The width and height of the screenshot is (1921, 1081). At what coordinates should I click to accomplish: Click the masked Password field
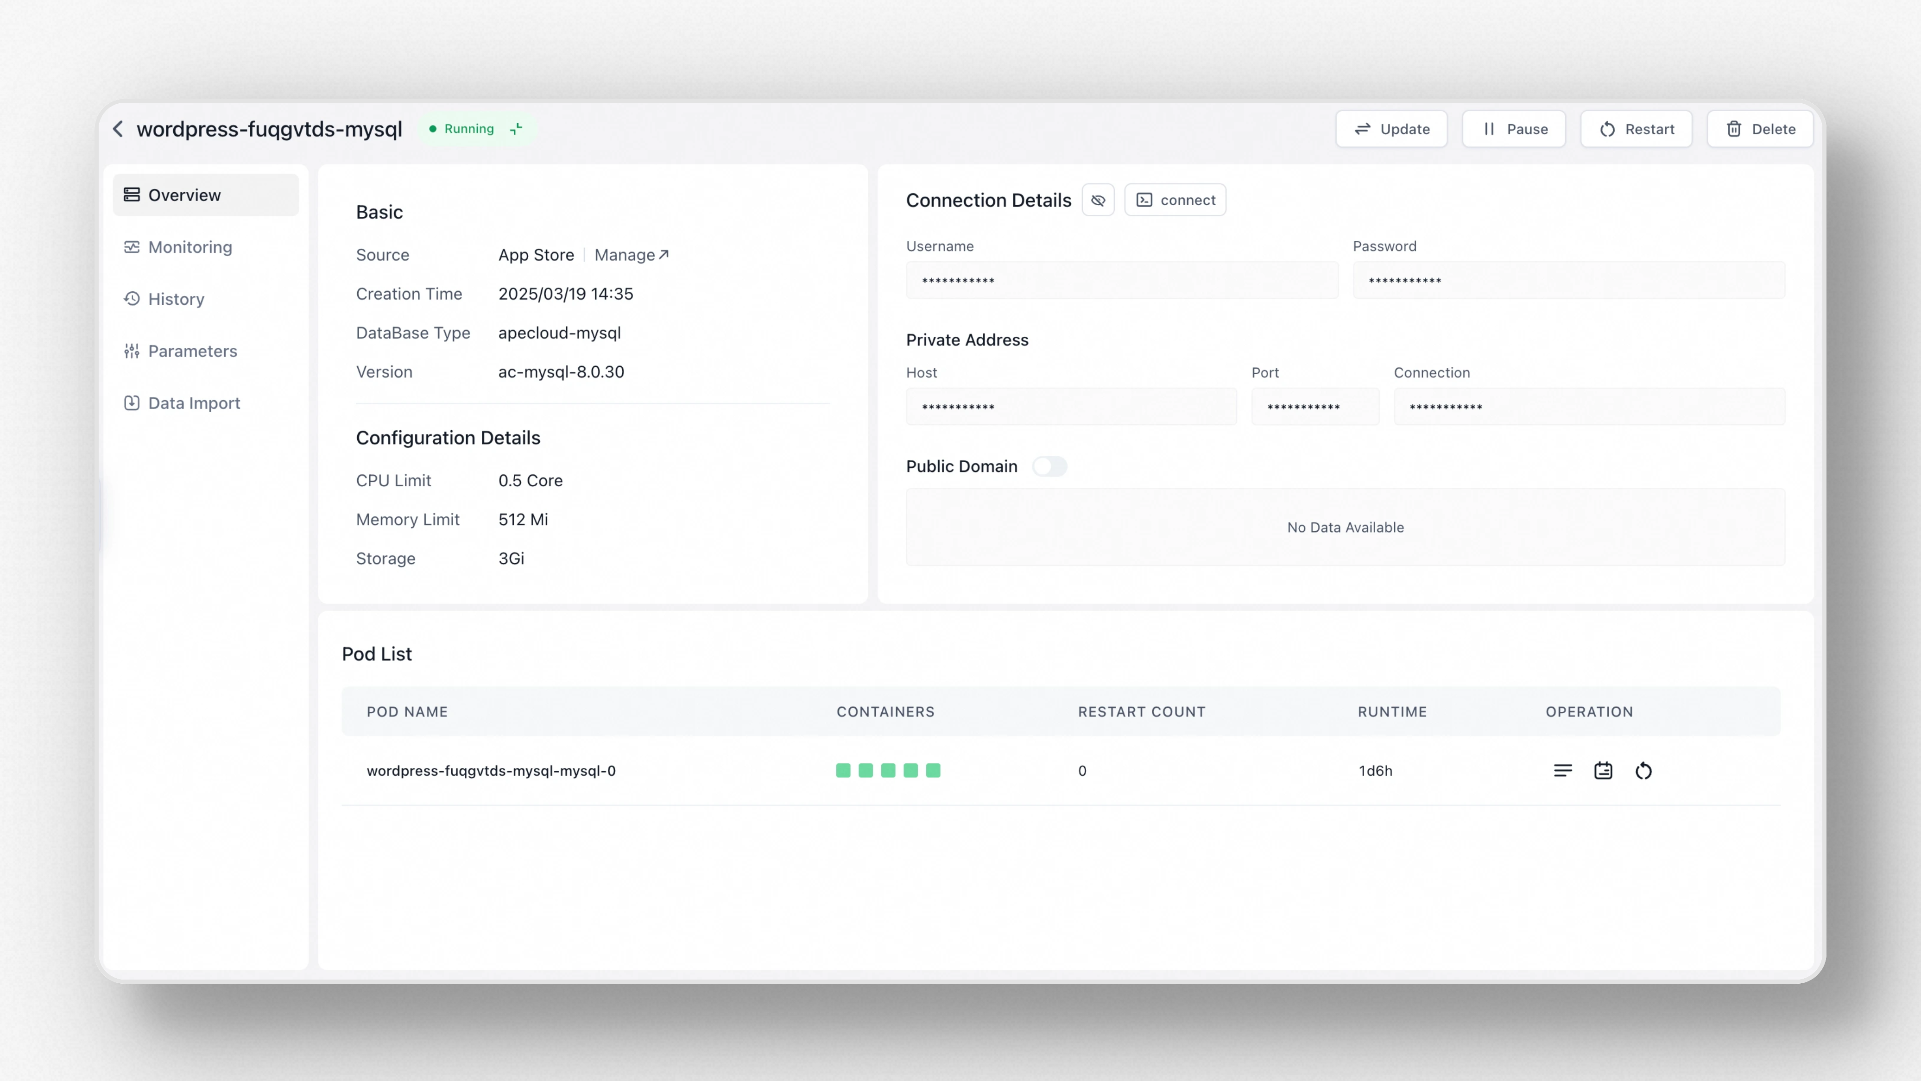tap(1568, 280)
